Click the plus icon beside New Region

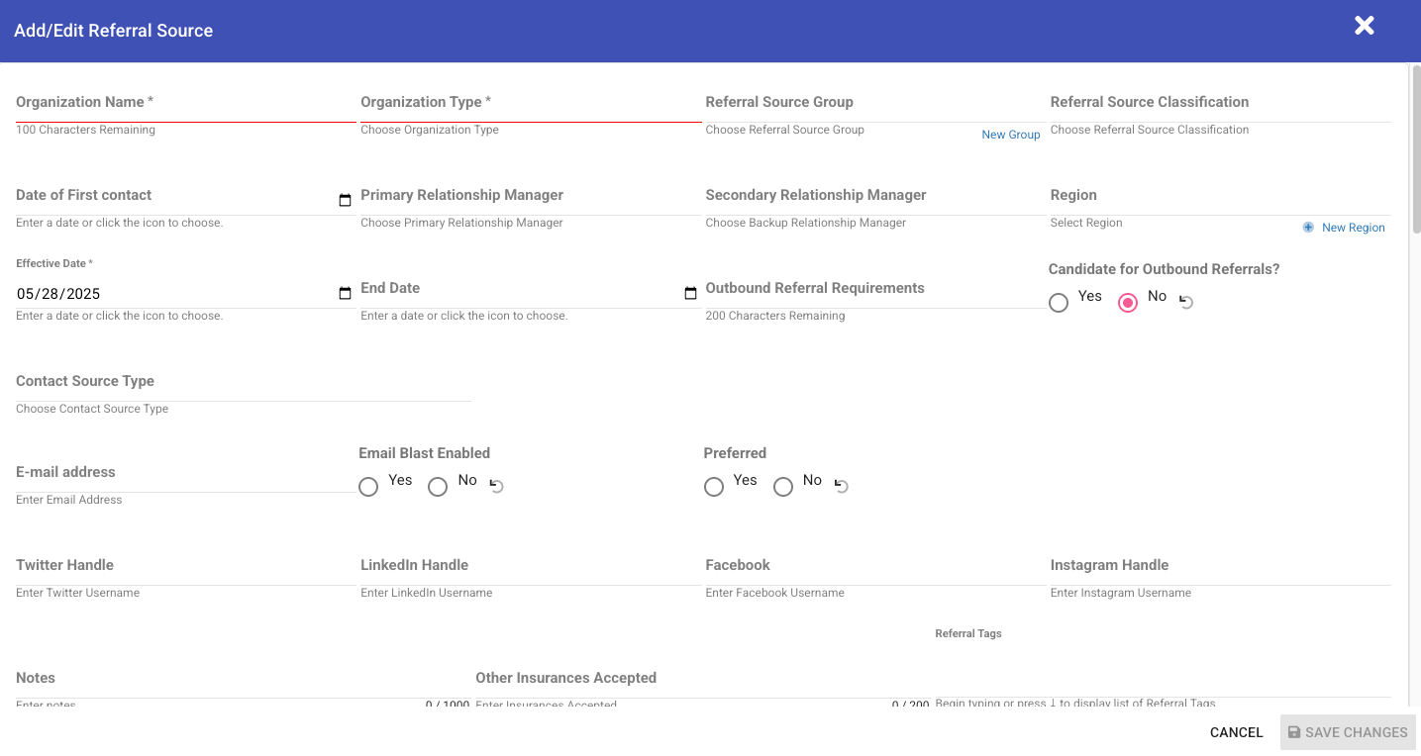pyautogui.click(x=1308, y=228)
